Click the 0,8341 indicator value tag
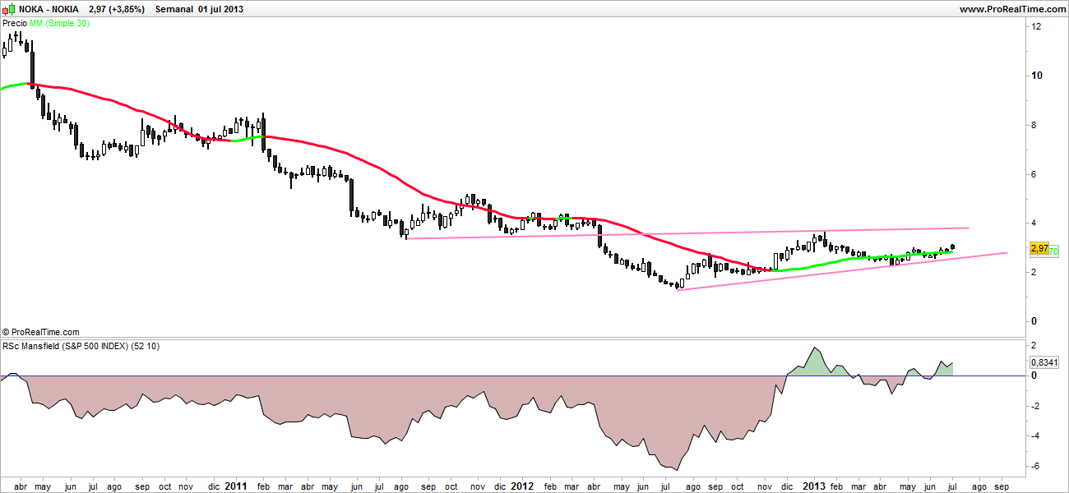The width and height of the screenshot is (1069, 493). coord(1044,362)
